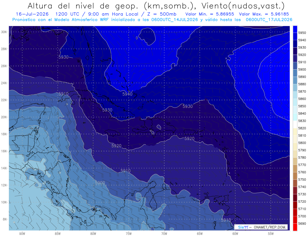This screenshot has height=237, width=307.
Task: Click the 5790 color bar tick label
Action: point(302,150)
